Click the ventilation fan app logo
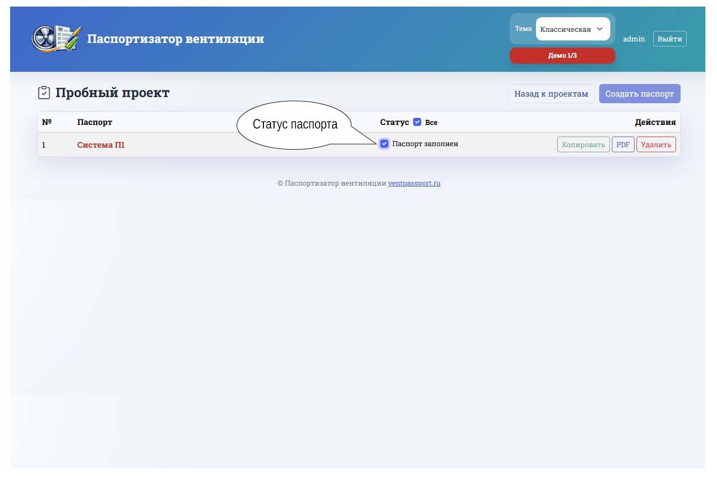The height and width of the screenshot is (479, 717). 56,38
